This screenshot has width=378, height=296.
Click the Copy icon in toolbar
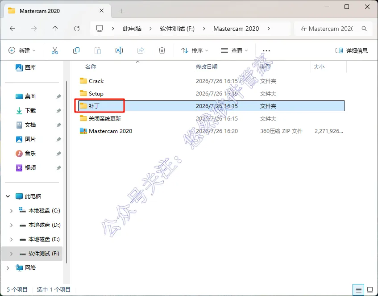pyautogui.click(x=76, y=50)
